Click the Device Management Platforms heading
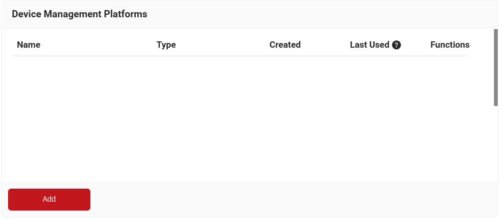The width and height of the screenshot is (499, 219). point(79,14)
